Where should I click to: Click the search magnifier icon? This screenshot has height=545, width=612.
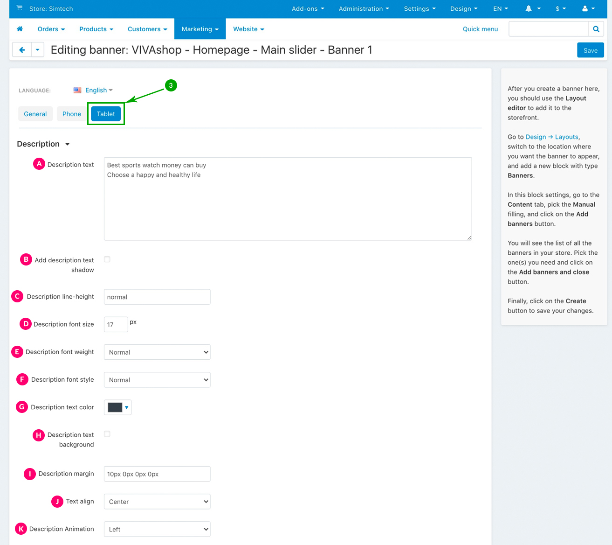click(596, 29)
